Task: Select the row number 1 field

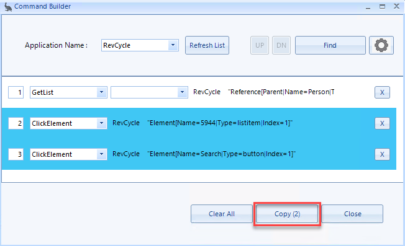Action: pos(16,92)
